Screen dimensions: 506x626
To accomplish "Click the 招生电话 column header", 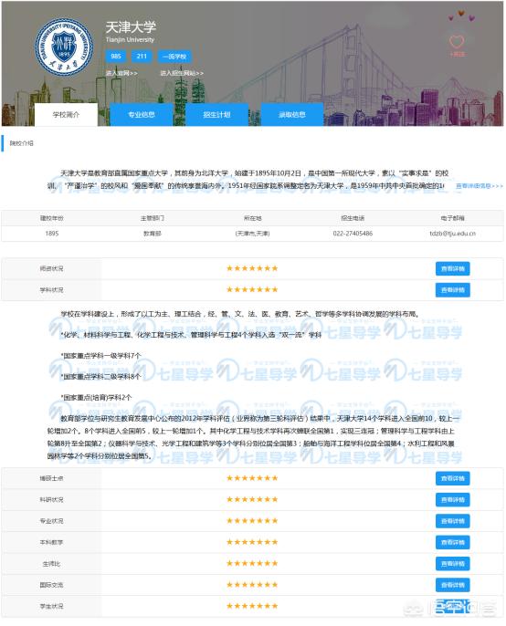I will point(353,218).
